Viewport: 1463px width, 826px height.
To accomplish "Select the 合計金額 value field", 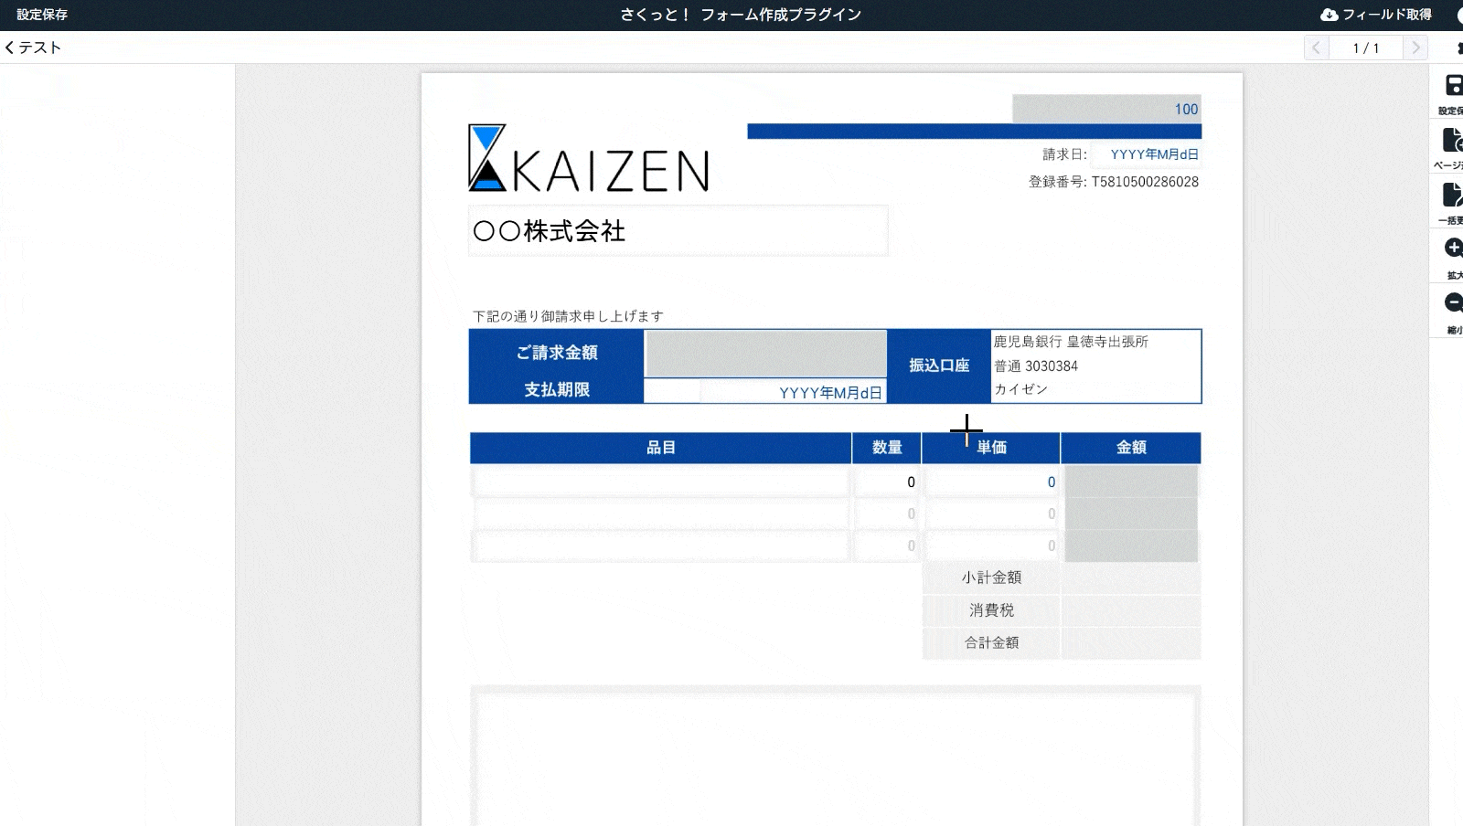I will click(x=1131, y=642).
